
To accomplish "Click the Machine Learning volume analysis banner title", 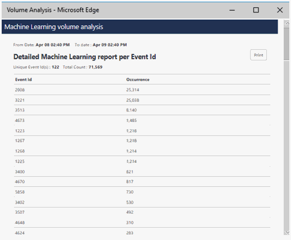I will click(54, 27).
